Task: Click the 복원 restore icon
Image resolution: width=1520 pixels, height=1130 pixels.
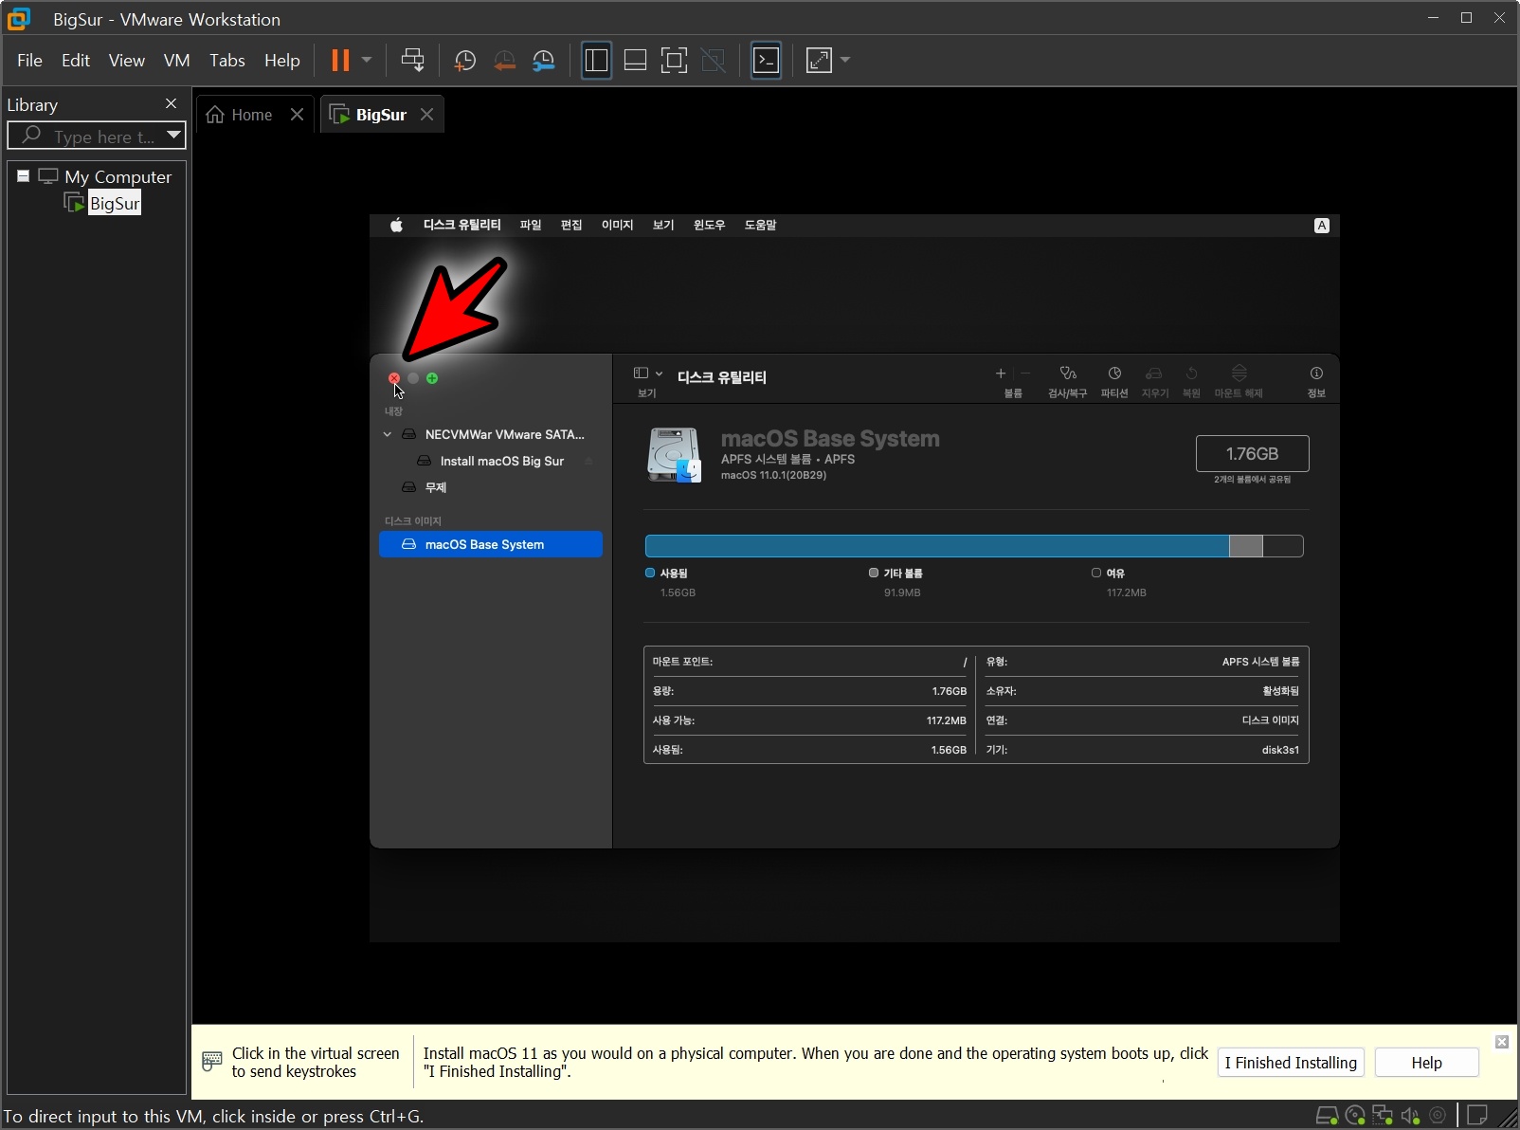Action: coord(1191,374)
